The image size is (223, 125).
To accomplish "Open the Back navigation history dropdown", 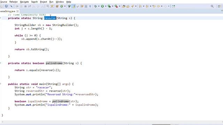I will click(162, 6).
